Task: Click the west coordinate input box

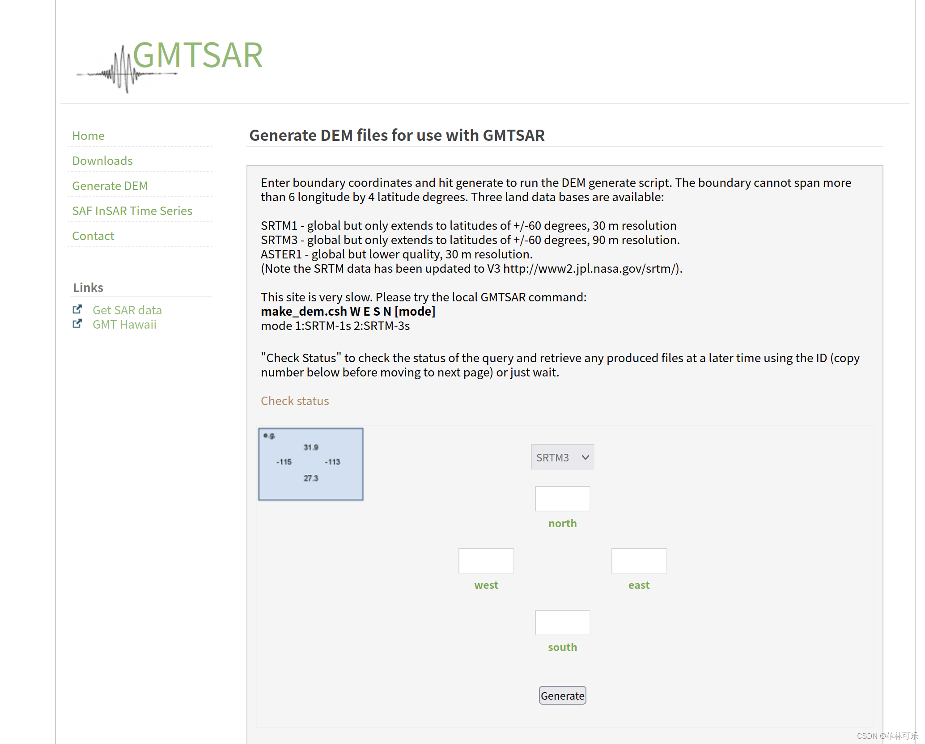Action: tap(486, 561)
